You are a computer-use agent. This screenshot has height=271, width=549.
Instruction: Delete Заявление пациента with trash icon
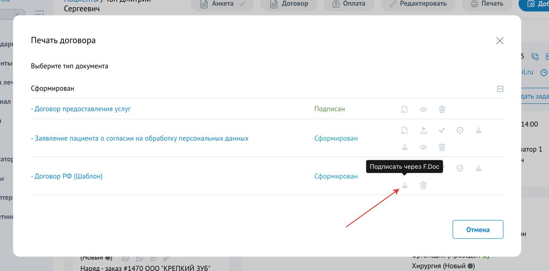(442, 147)
